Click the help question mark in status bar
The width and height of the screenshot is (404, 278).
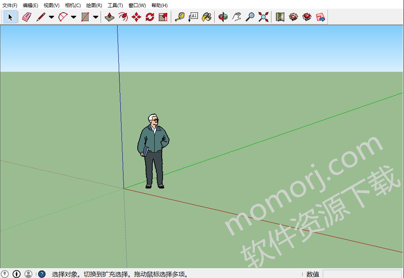click(41, 274)
